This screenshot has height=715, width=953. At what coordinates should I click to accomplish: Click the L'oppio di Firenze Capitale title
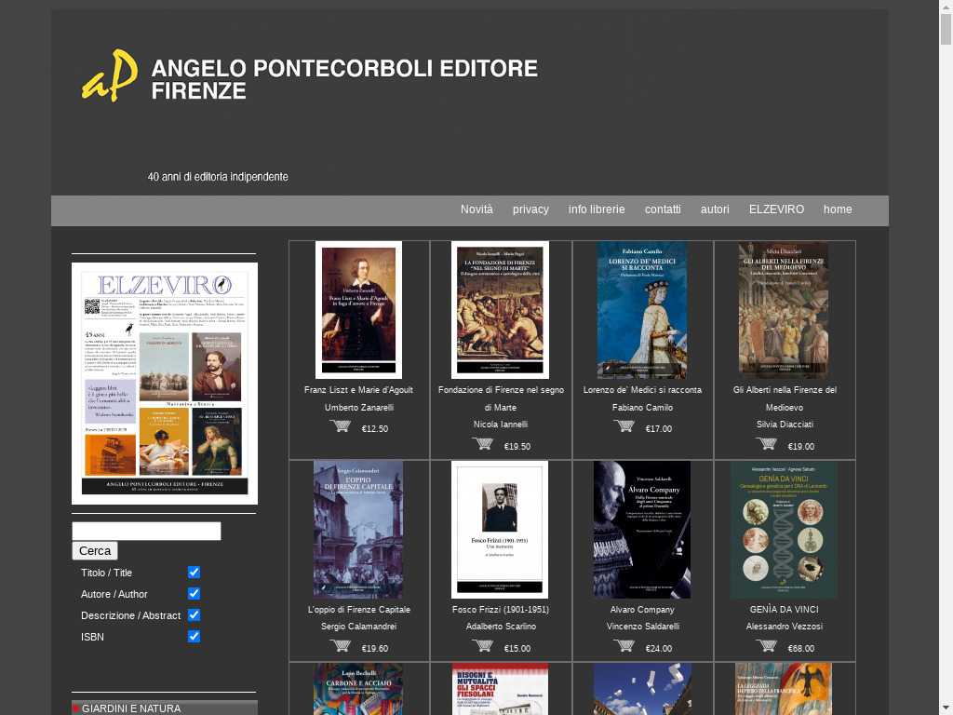click(358, 609)
